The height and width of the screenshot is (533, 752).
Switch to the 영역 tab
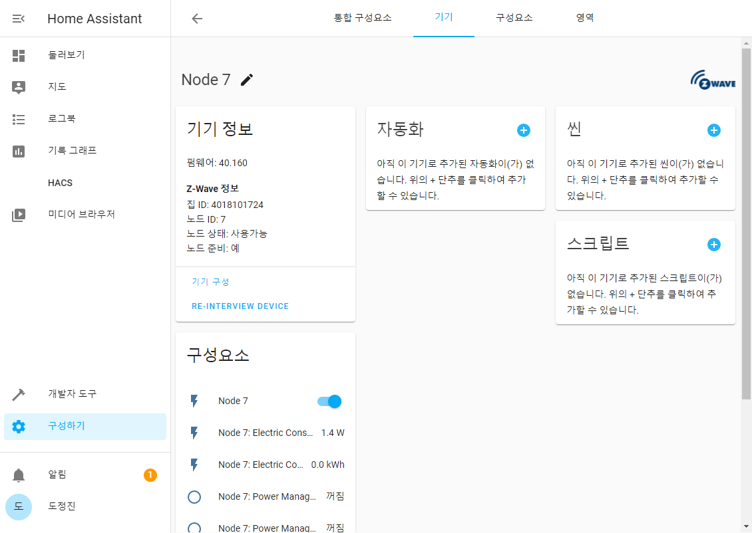584,18
